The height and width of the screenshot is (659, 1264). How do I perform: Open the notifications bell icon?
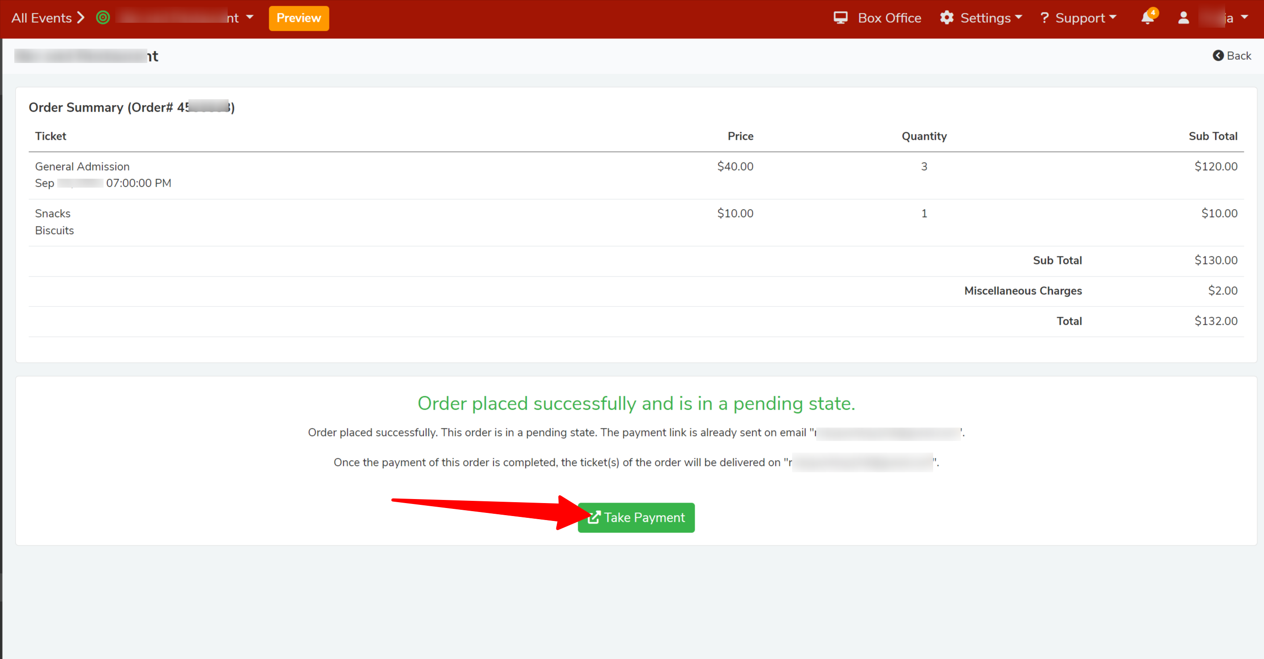(1147, 19)
